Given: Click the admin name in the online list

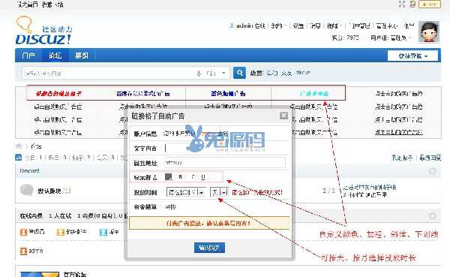Looking at the screenshot, I should (x=36, y=251).
